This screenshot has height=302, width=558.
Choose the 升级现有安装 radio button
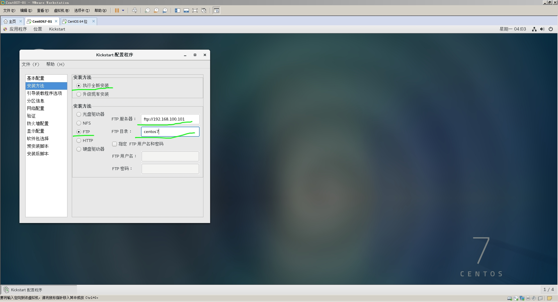(79, 94)
